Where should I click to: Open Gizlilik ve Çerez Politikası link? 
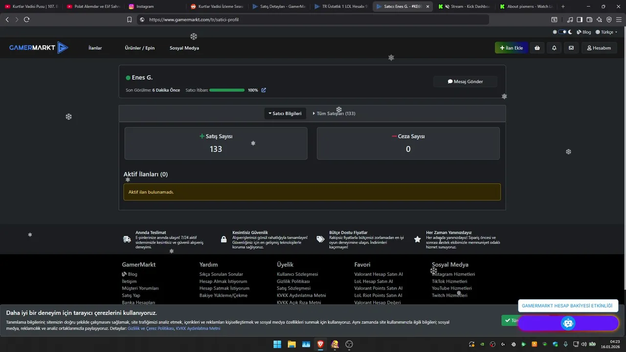[x=151, y=329]
